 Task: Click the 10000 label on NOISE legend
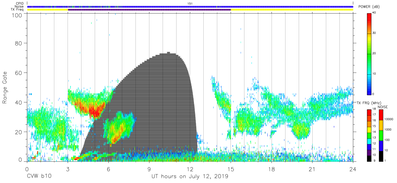(x=389, y=119)
